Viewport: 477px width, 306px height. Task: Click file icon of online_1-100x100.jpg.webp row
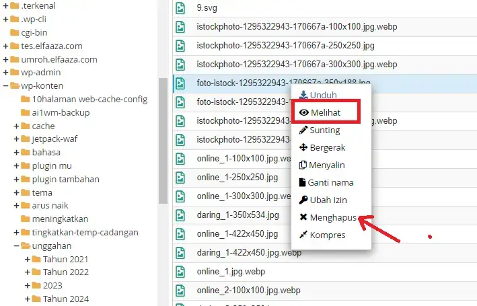(x=180, y=159)
